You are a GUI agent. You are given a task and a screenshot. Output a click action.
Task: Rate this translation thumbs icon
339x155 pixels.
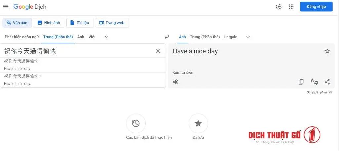(x=314, y=82)
